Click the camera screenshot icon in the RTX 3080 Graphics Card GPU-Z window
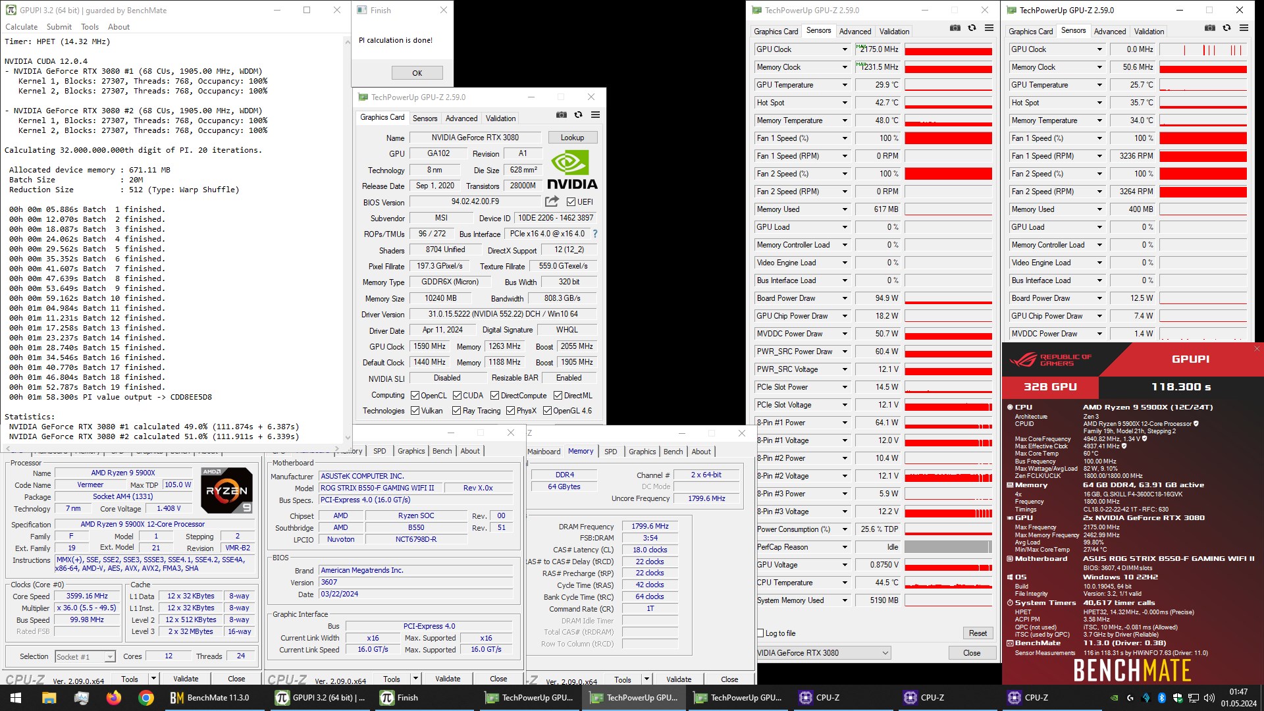The width and height of the screenshot is (1264, 711). [561, 115]
